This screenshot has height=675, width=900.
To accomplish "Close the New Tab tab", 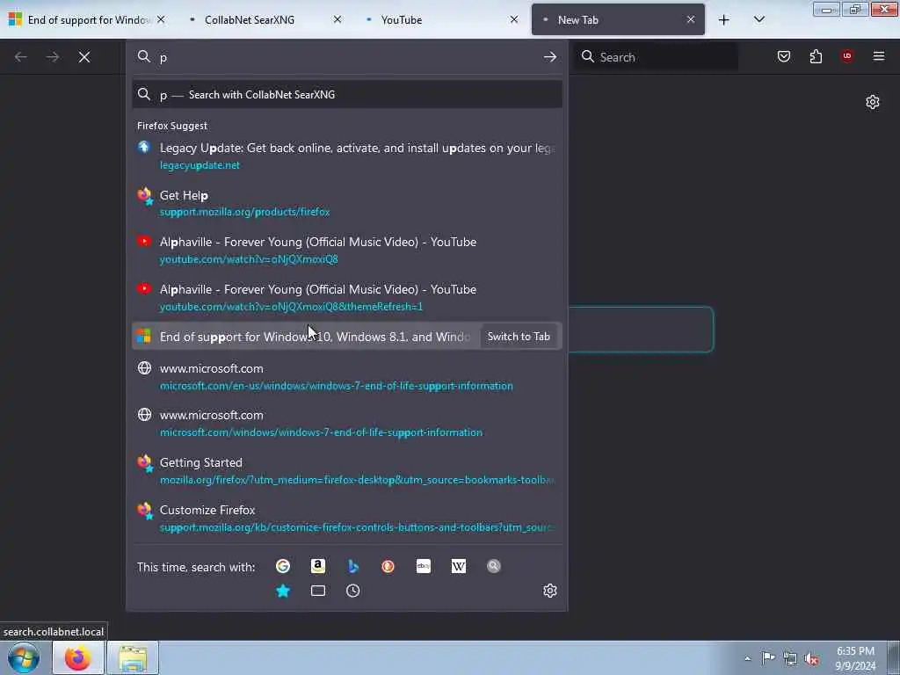I will pos(691,19).
